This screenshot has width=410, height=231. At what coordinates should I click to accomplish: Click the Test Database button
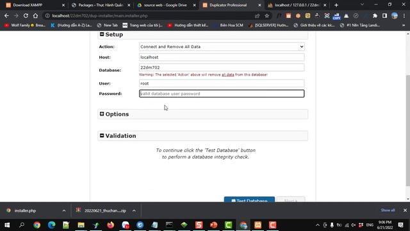pyautogui.click(x=249, y=200)
